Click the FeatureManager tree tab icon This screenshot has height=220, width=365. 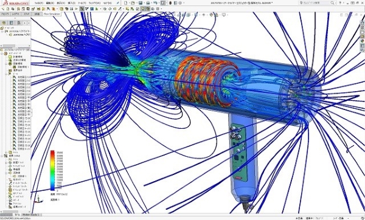point(4,23)
